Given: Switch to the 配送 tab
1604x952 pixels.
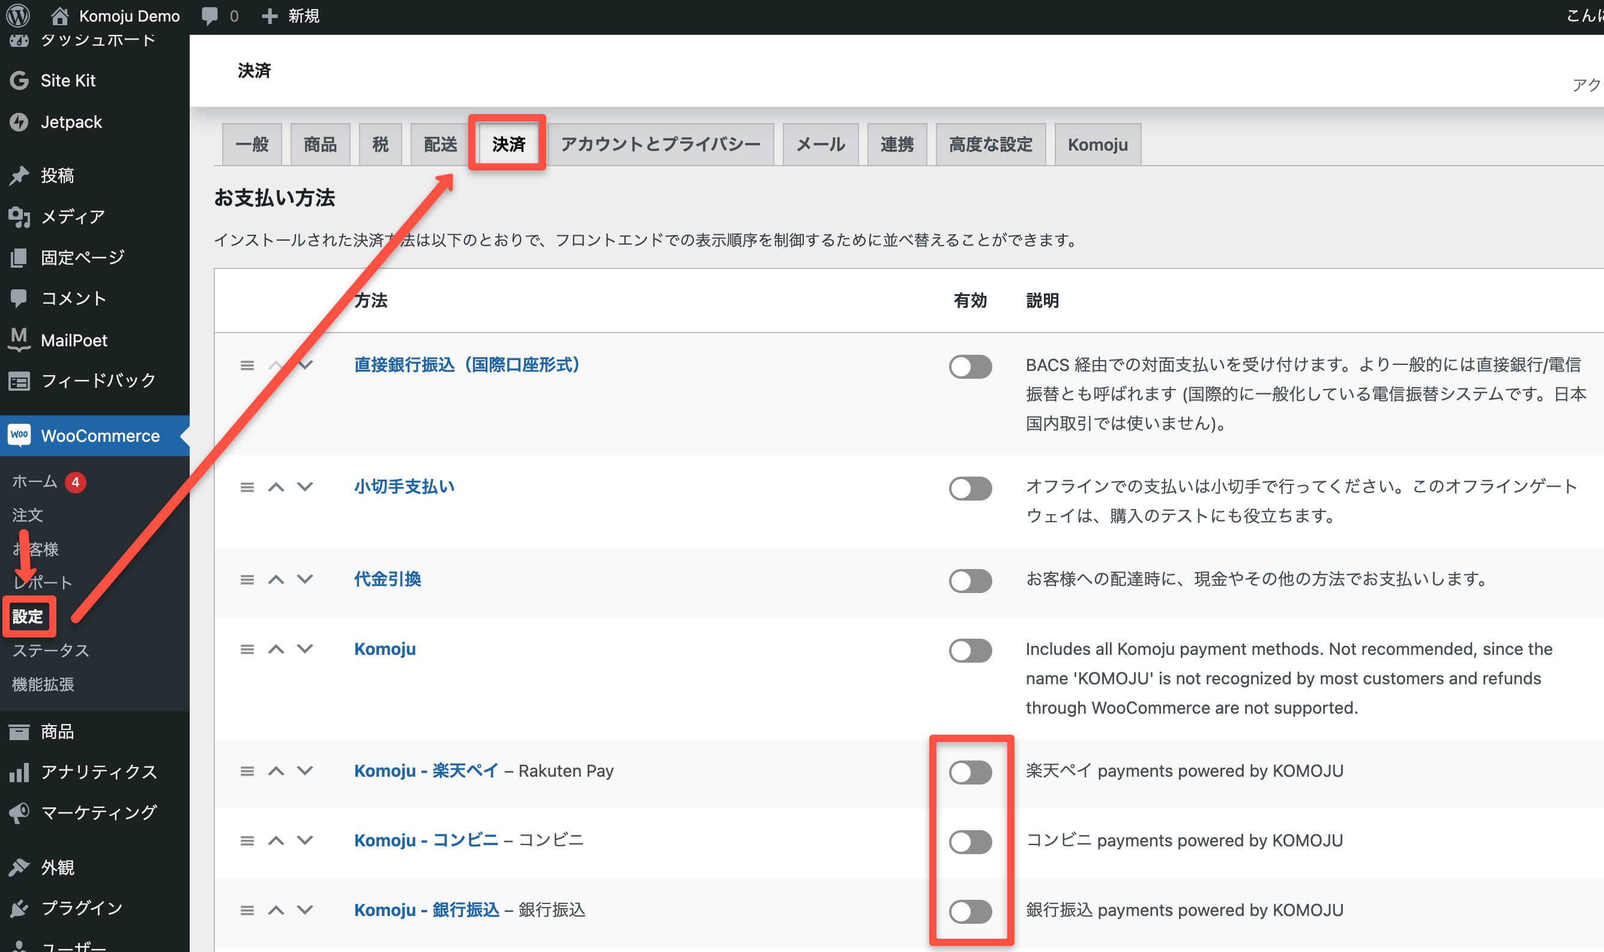Looking at the screenshot, I should [440, 145].
